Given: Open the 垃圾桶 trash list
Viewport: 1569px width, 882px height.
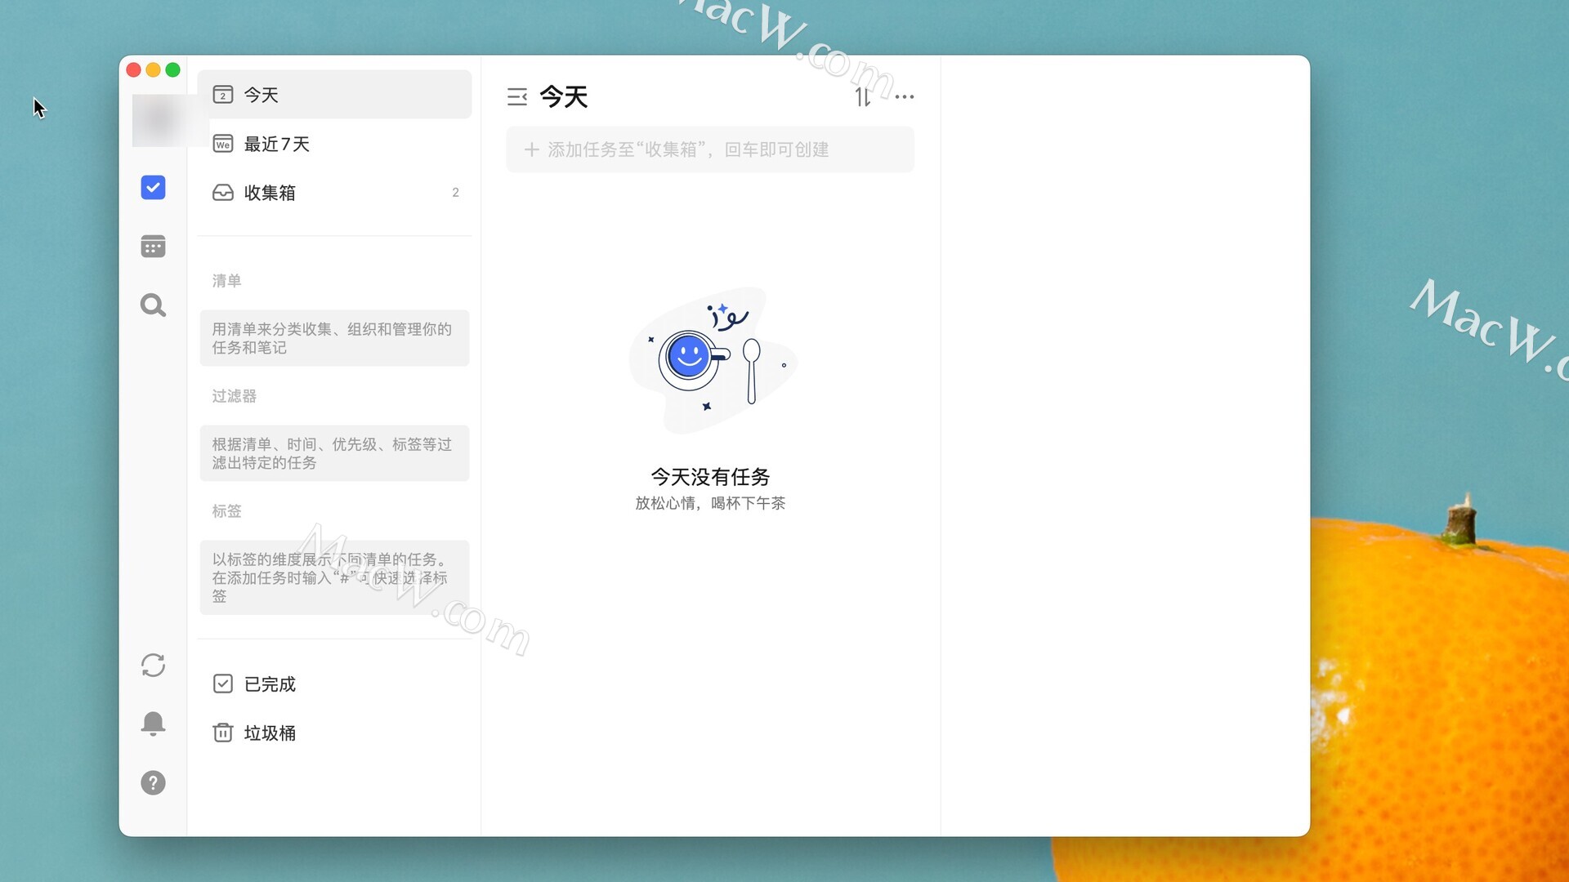Looking at the screenshot, I should [x=334, y=733].
